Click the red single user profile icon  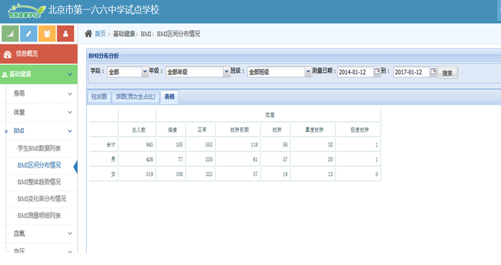coord(66,34)
